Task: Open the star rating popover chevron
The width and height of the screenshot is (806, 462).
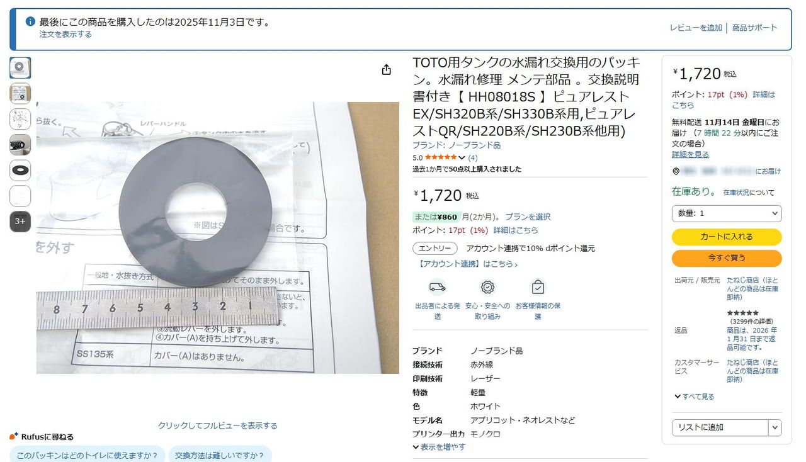Action: point(462,157)
